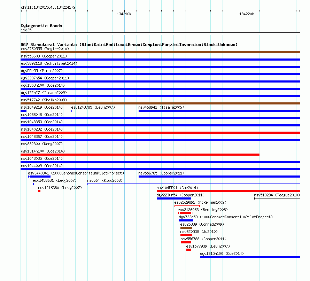The image size is (310, 281).
Task: Select the dgv1315n100 (Coe2014) blue bar
Action: point(250,257)
